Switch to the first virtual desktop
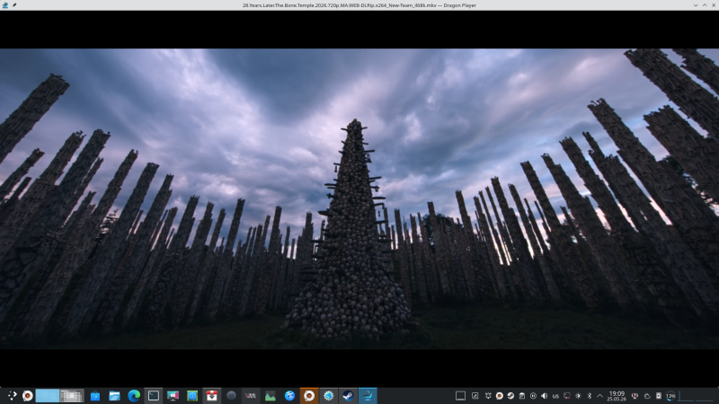 coord(48,396)
